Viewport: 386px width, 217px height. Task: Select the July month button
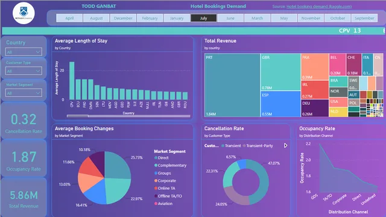pos(204,18)
